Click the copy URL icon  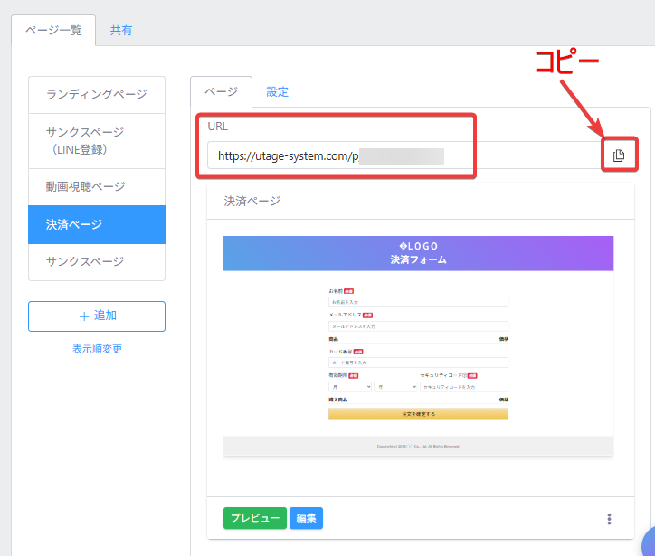tap(619, 155)
